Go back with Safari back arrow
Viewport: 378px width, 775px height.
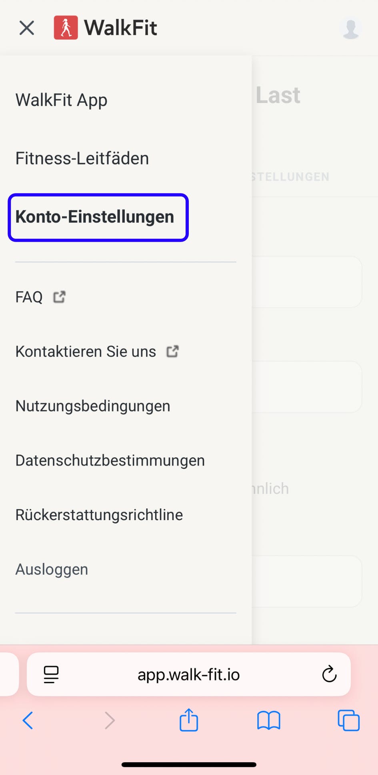click(28, 721)
